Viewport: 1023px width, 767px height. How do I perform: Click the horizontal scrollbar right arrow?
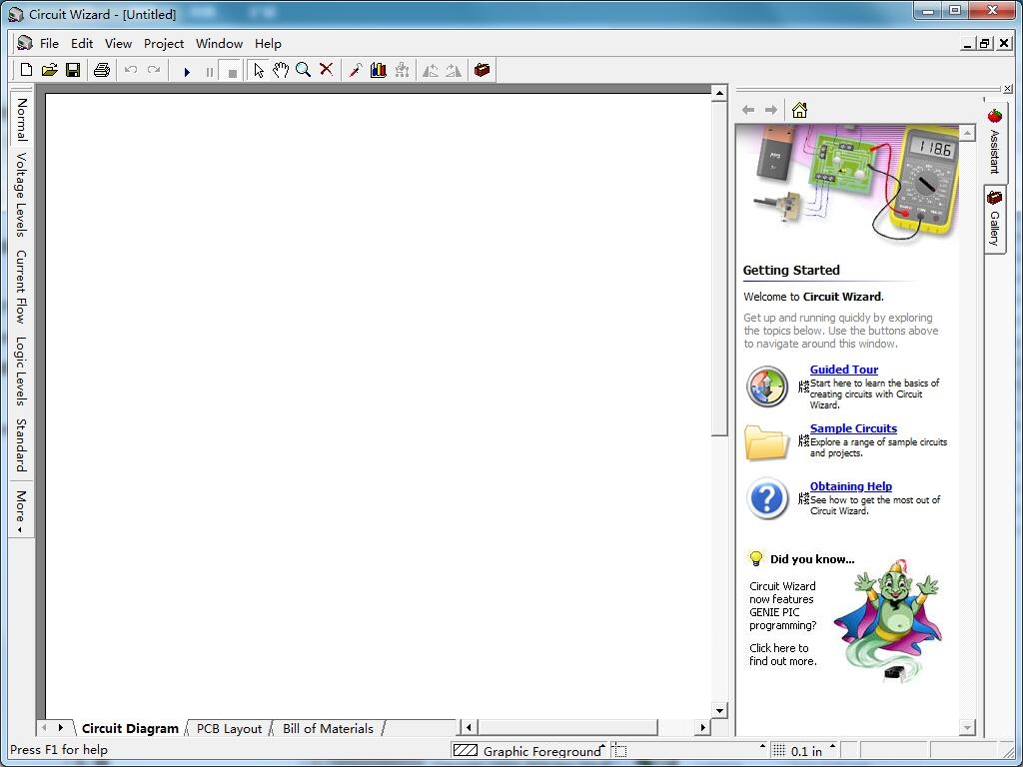(702, 727)
